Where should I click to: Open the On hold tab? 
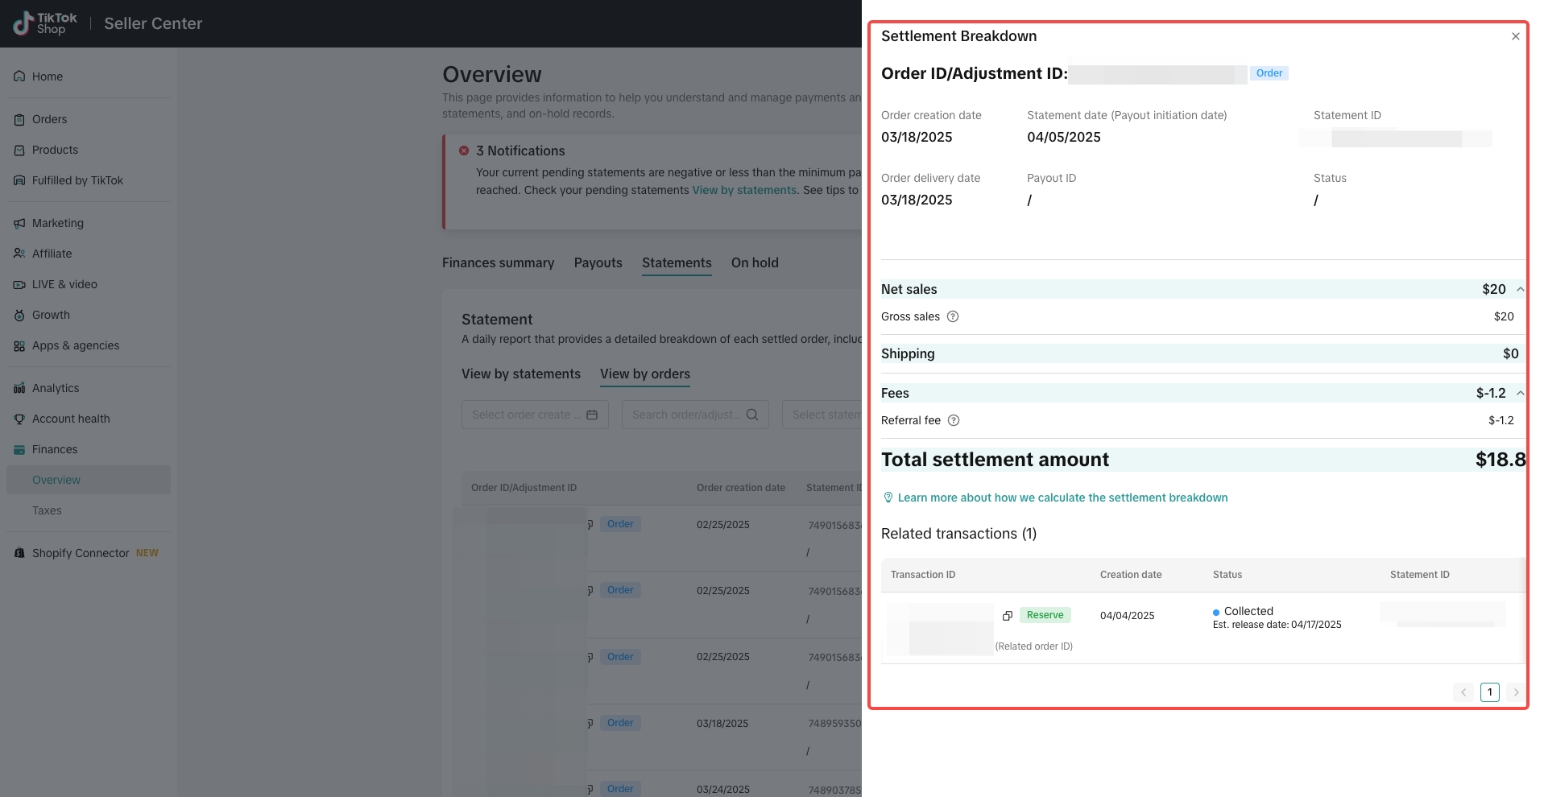tap(755, 262)
